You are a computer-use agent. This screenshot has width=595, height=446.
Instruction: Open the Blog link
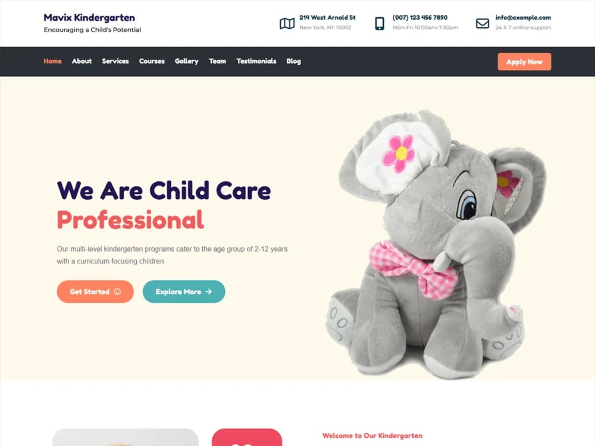293,61
